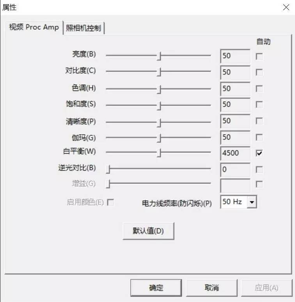295x302 pixels.
Task: Click the 默认值(D) button
Action: click(x=148, y=231)
